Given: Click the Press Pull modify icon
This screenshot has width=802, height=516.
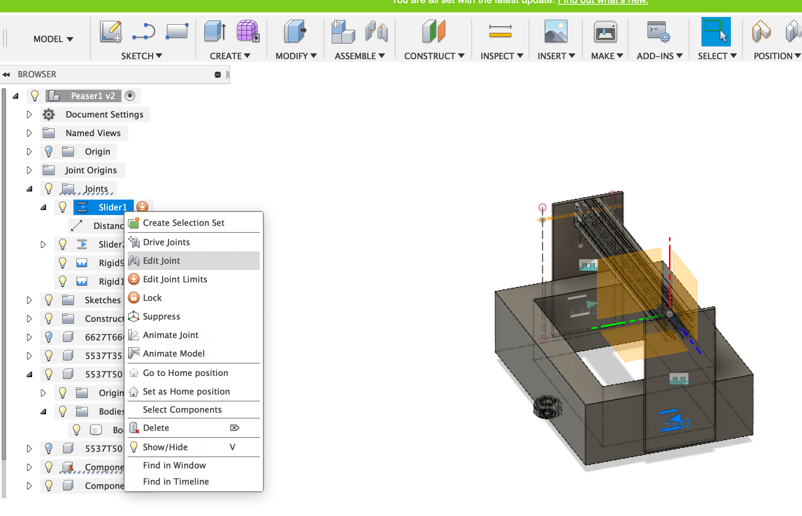Looking at the screenshot, I should click(295, 32).
